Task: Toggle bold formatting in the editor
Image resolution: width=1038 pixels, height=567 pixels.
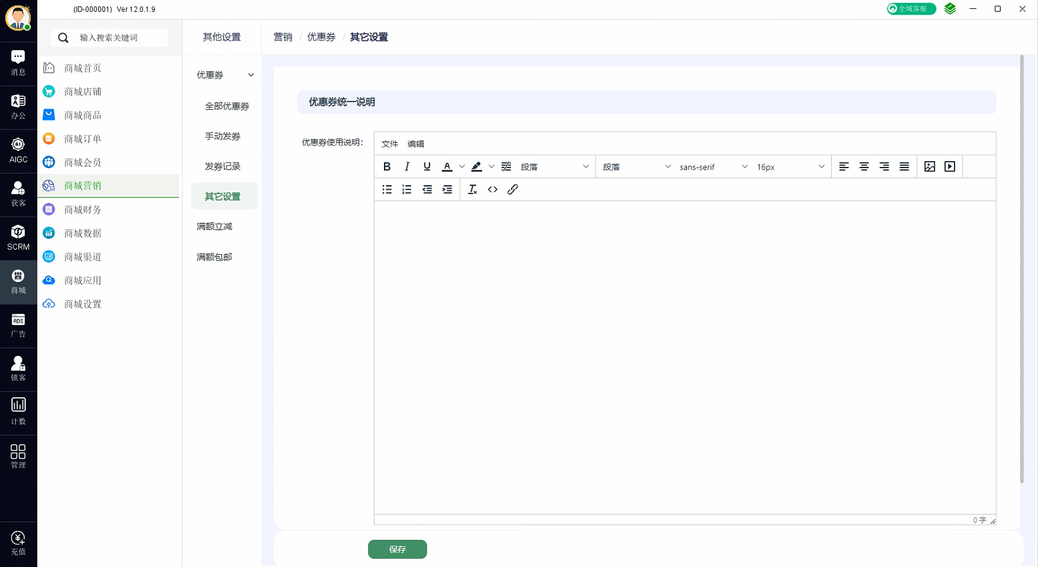Action: point(386,167)
